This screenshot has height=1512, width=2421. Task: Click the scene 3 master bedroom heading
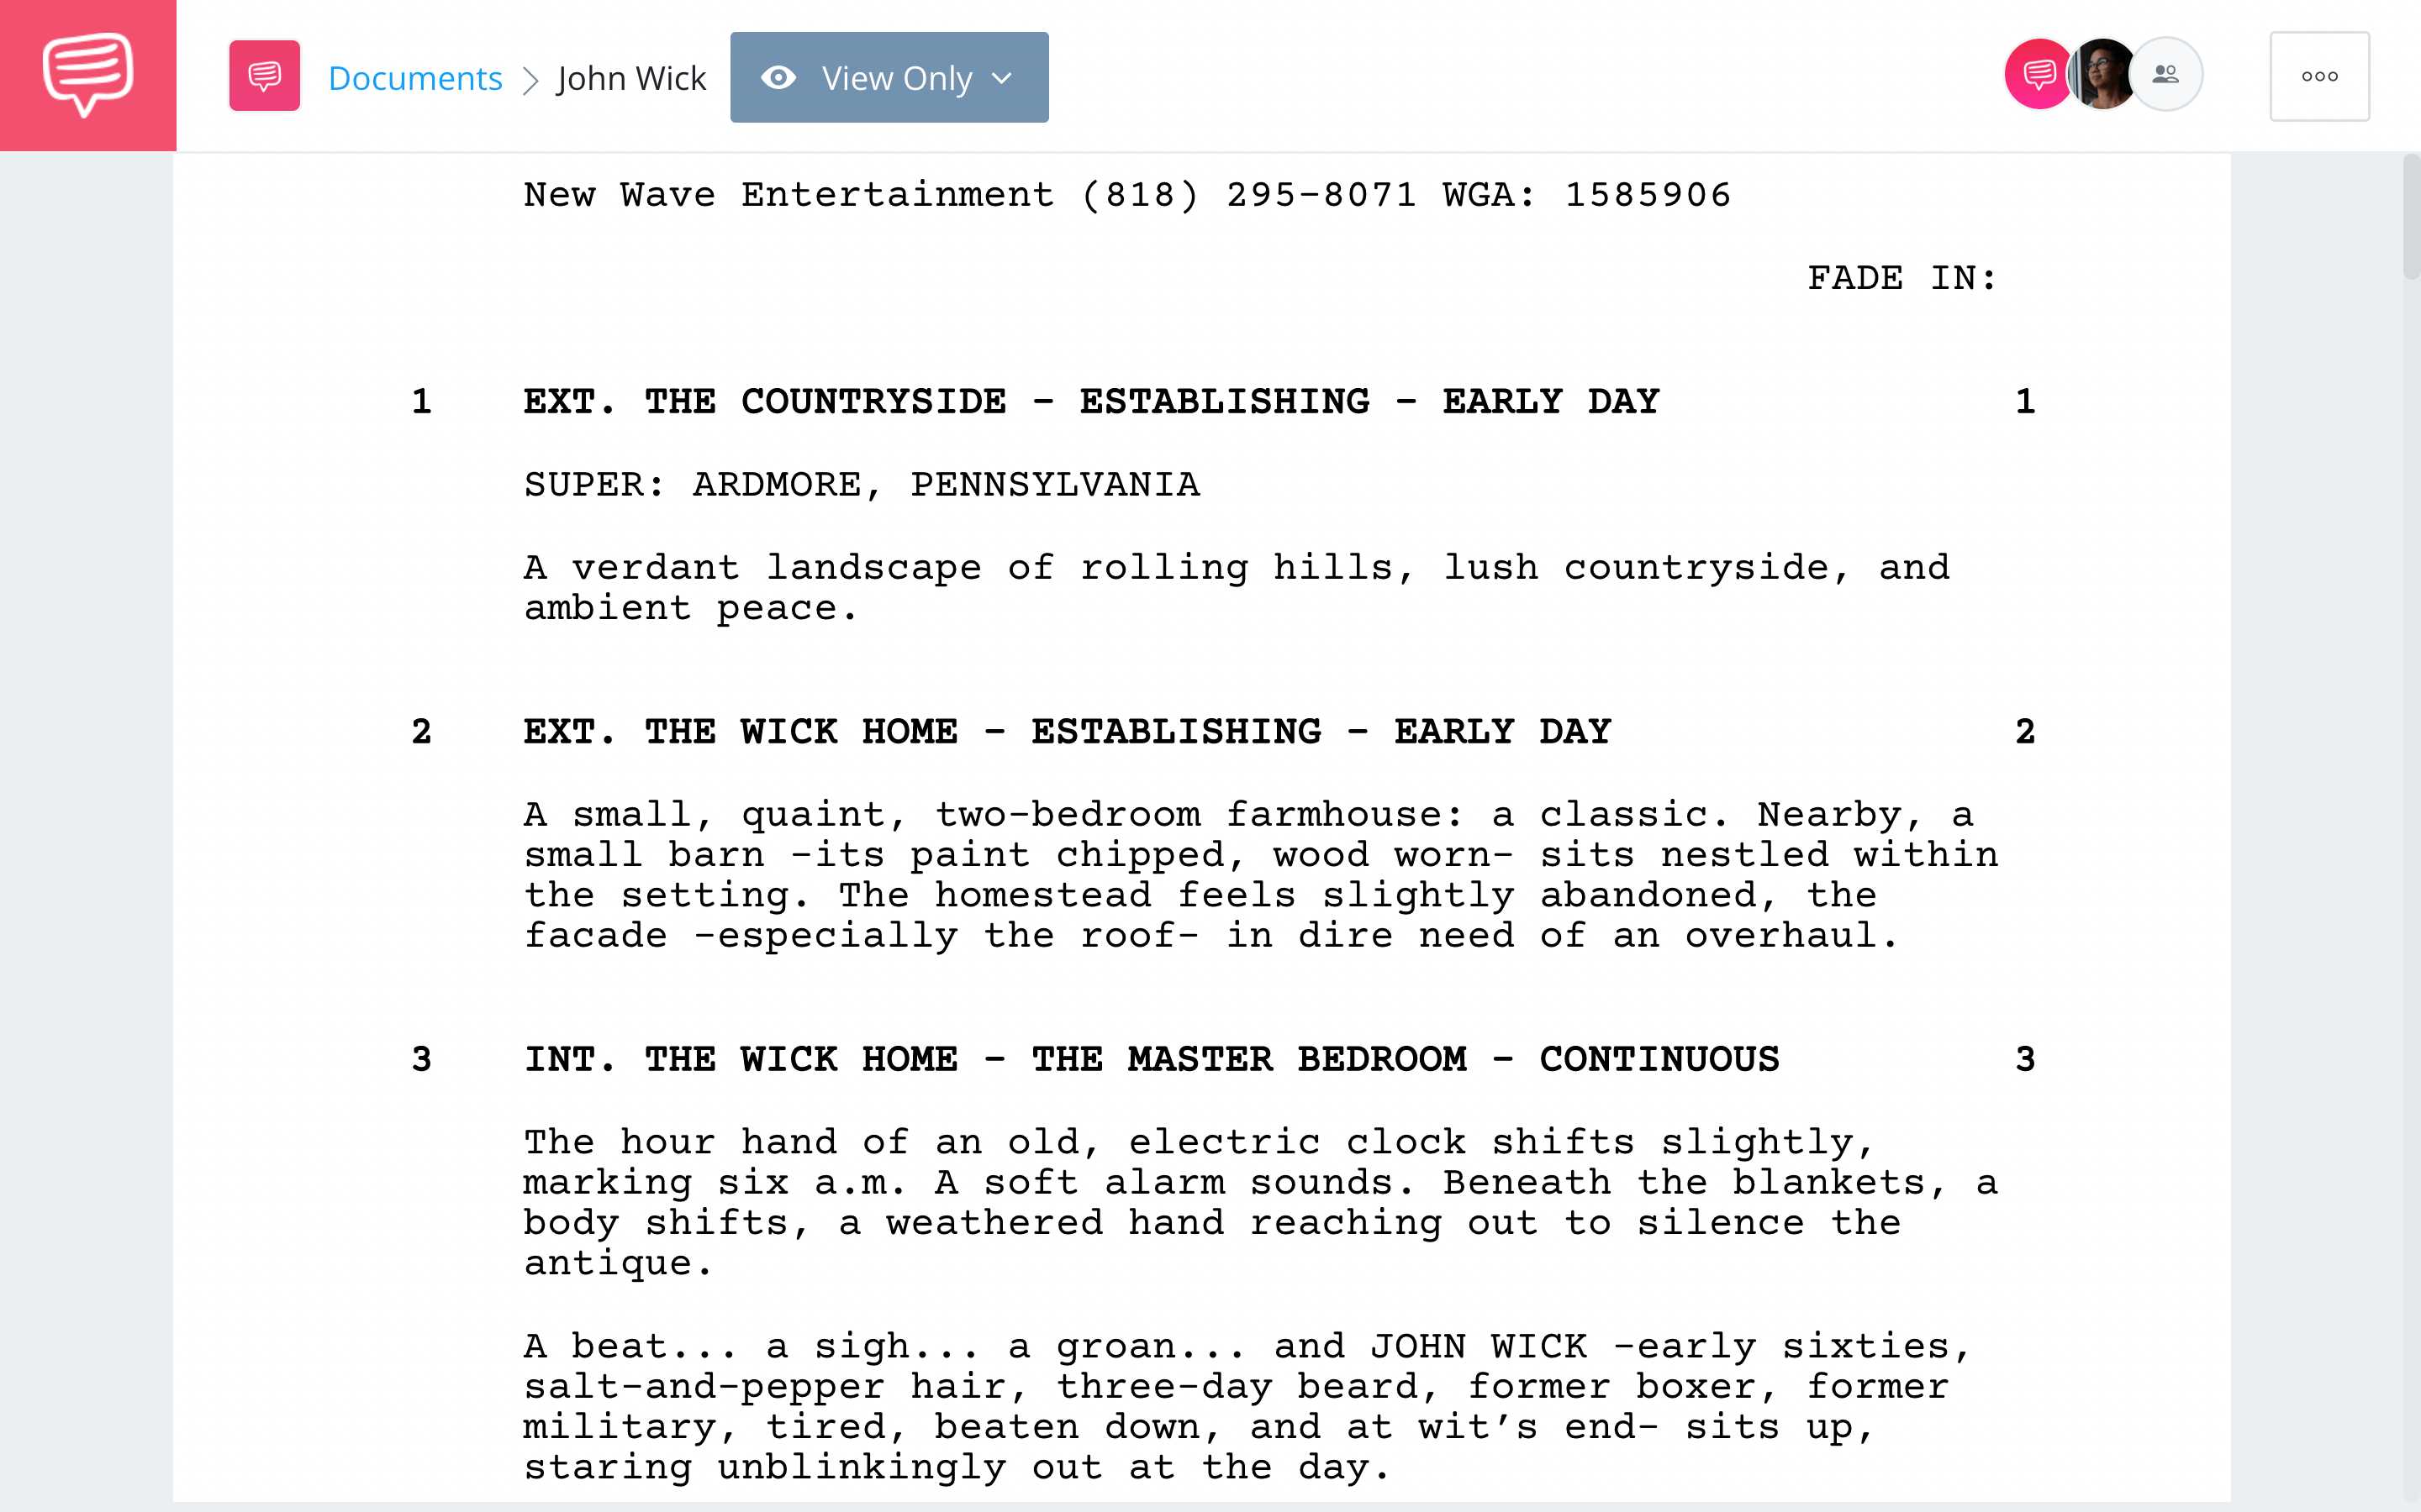(x=1150, y=1059)
